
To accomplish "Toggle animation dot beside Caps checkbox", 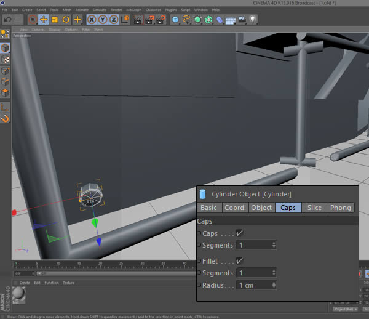I will click(199, 233).
